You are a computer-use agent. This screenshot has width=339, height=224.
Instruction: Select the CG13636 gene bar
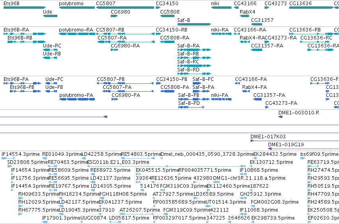[312, 8]
